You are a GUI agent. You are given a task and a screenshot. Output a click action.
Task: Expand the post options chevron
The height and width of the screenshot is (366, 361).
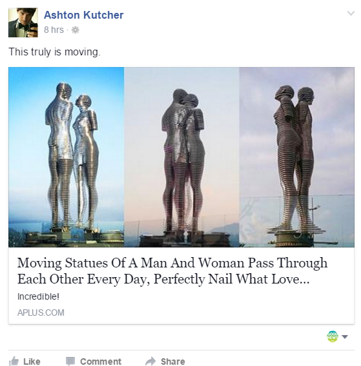pyautogui.click(x=351, y=14)
